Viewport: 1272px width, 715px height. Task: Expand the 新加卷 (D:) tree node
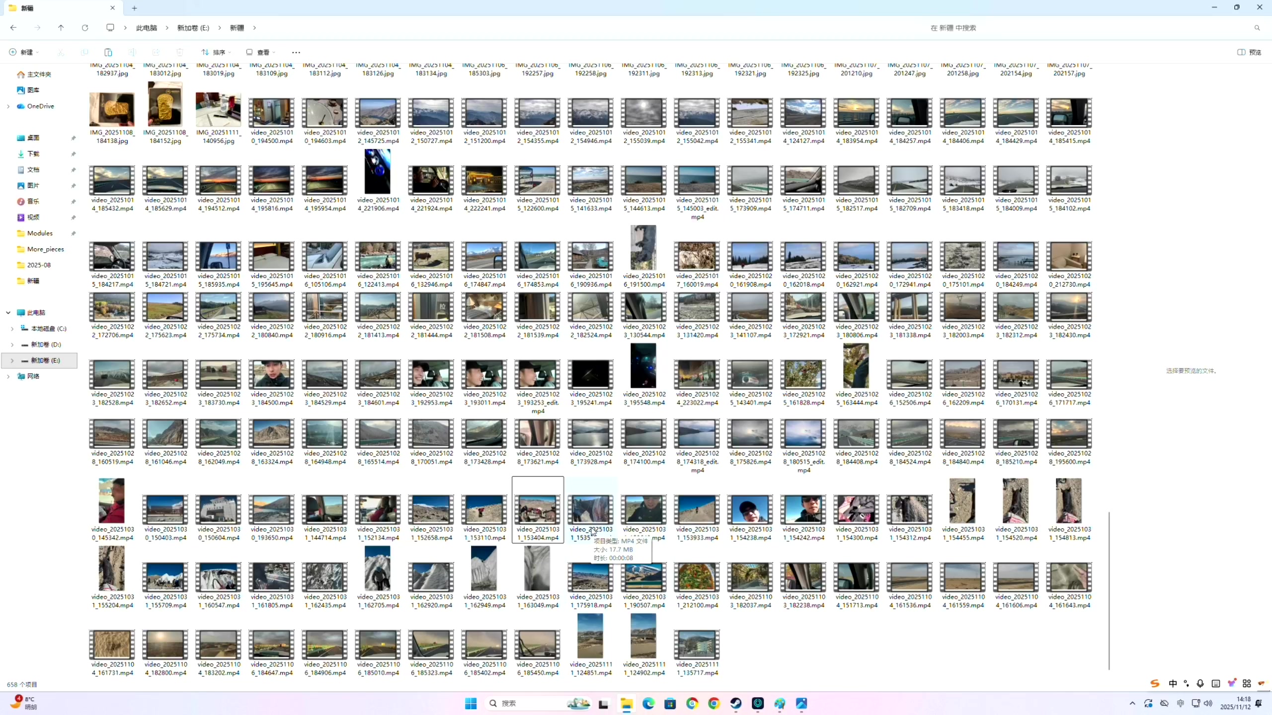click(12, 344)
